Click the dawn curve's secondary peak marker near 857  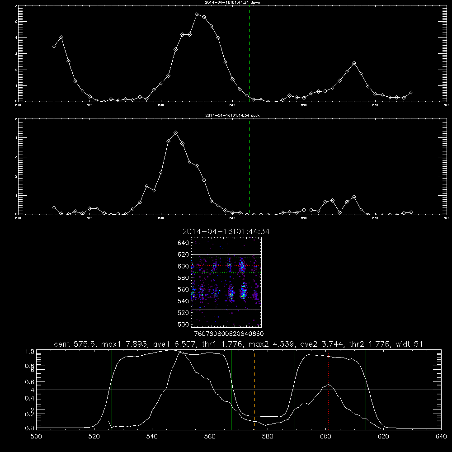tap(354, 63)
